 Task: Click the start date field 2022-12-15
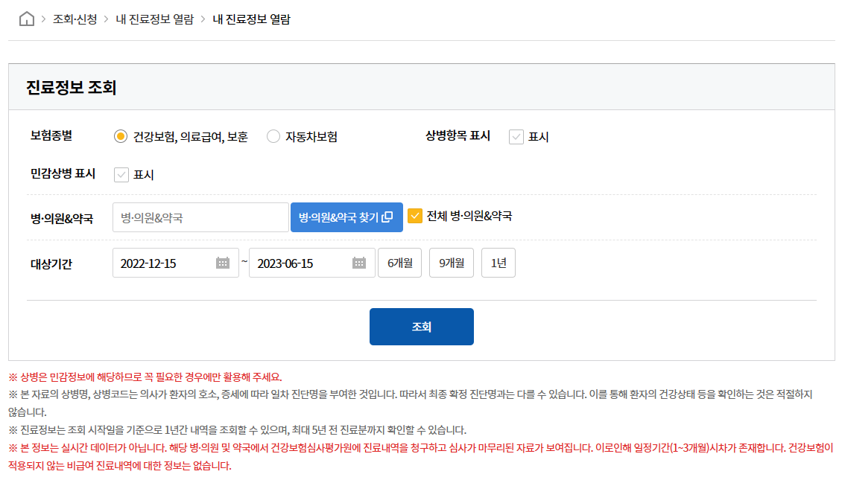(176, 263)
